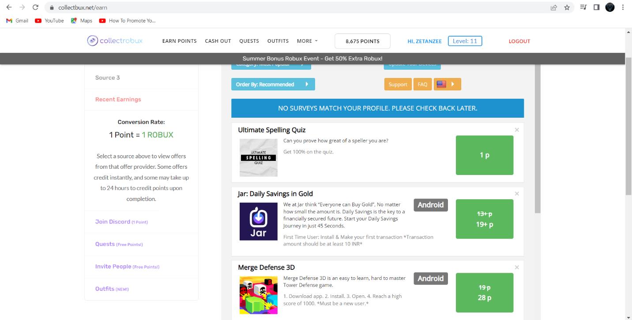Expand the MORE navigation menu
Screen dimensions: 632x320
point(307,41)
